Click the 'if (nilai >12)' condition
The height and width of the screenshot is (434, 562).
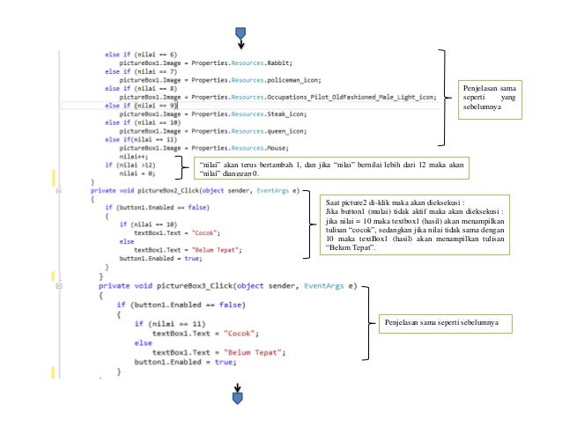(130, 166)
